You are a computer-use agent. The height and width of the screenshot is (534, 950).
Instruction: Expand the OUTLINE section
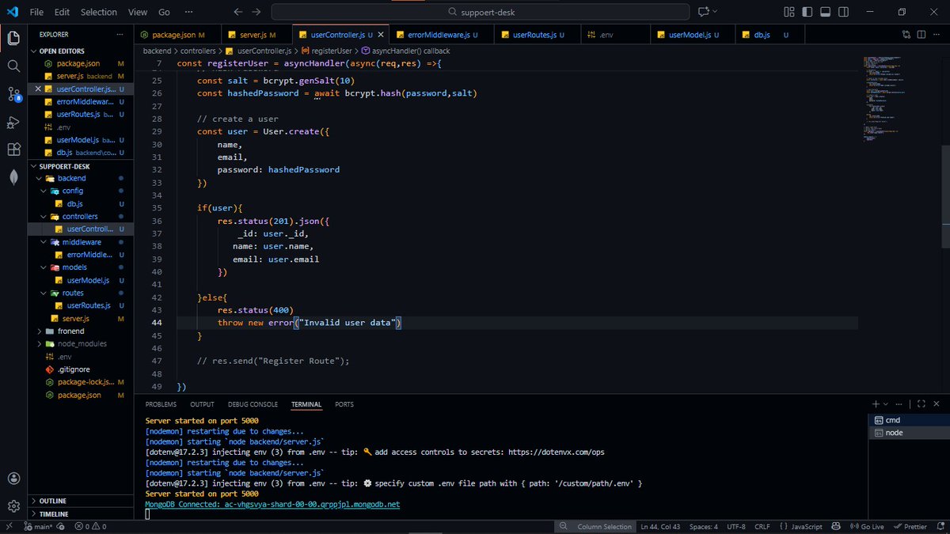[x=53, y=501]
